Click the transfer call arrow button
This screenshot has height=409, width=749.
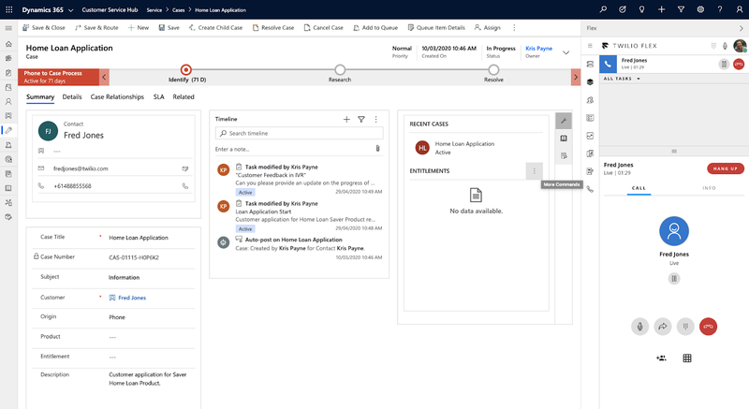point(663,326)
